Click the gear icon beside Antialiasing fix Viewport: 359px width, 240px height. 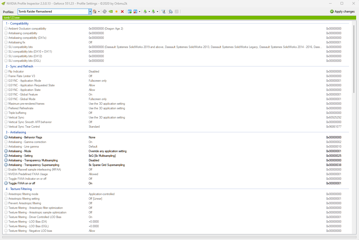6,42
